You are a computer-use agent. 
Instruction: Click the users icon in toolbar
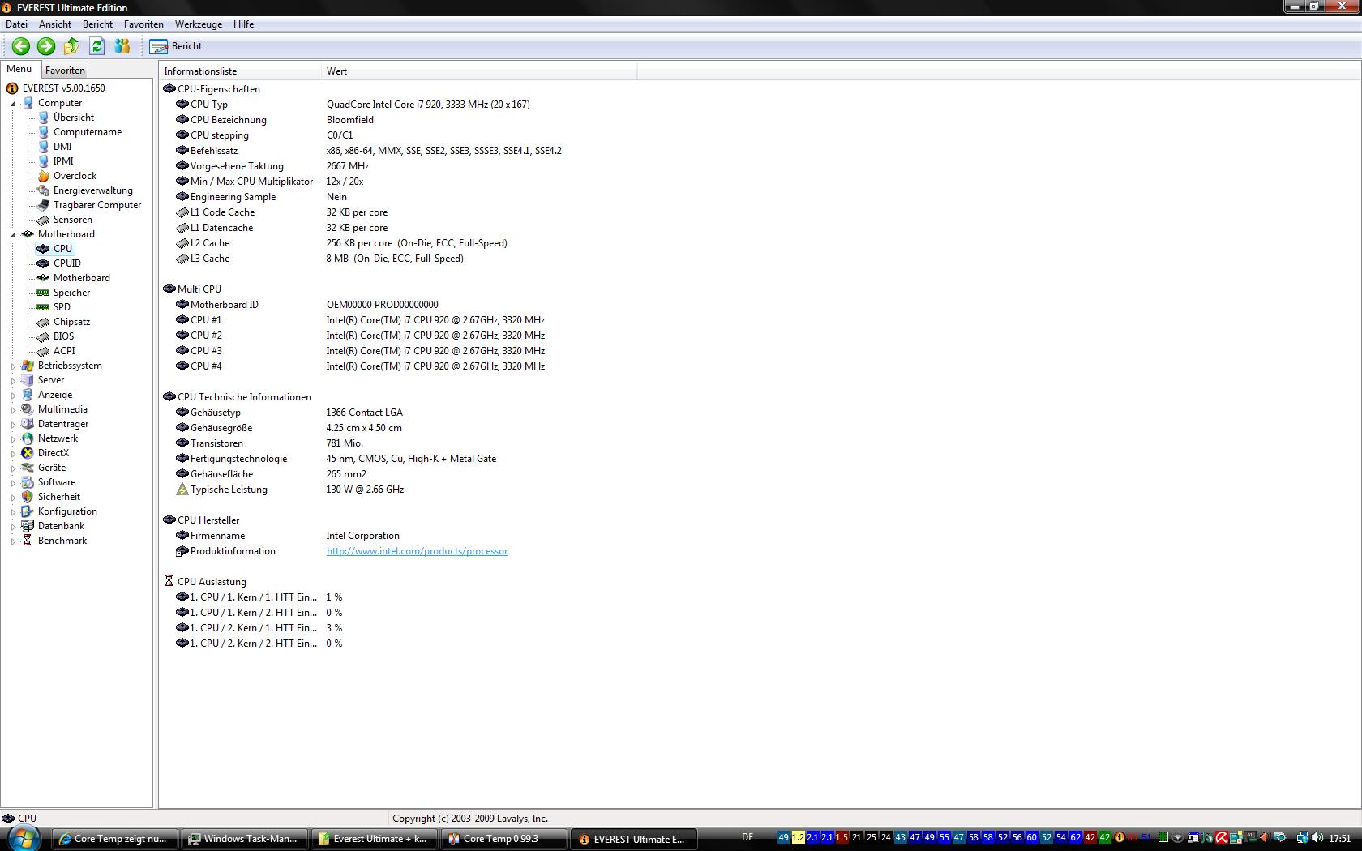click(122, 46)
